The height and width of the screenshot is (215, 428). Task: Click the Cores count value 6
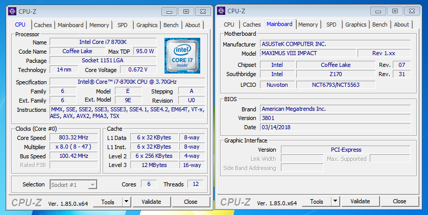(149, 184)
